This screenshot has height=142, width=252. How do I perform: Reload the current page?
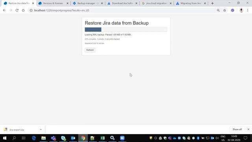pyautogui.click(x=17, y=10)
